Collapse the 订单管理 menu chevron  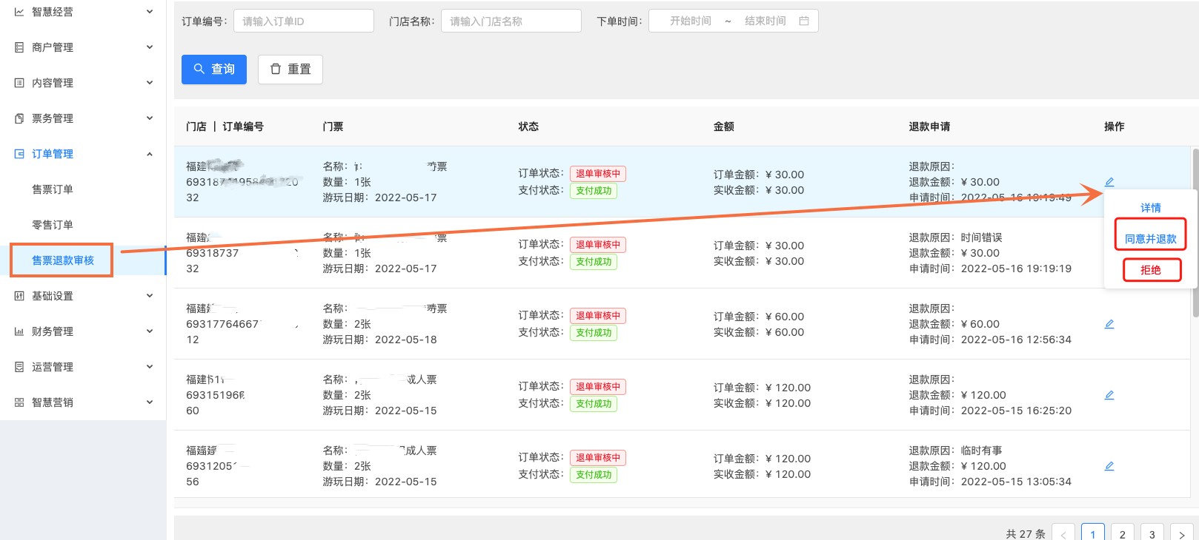(x=150, y=154)
